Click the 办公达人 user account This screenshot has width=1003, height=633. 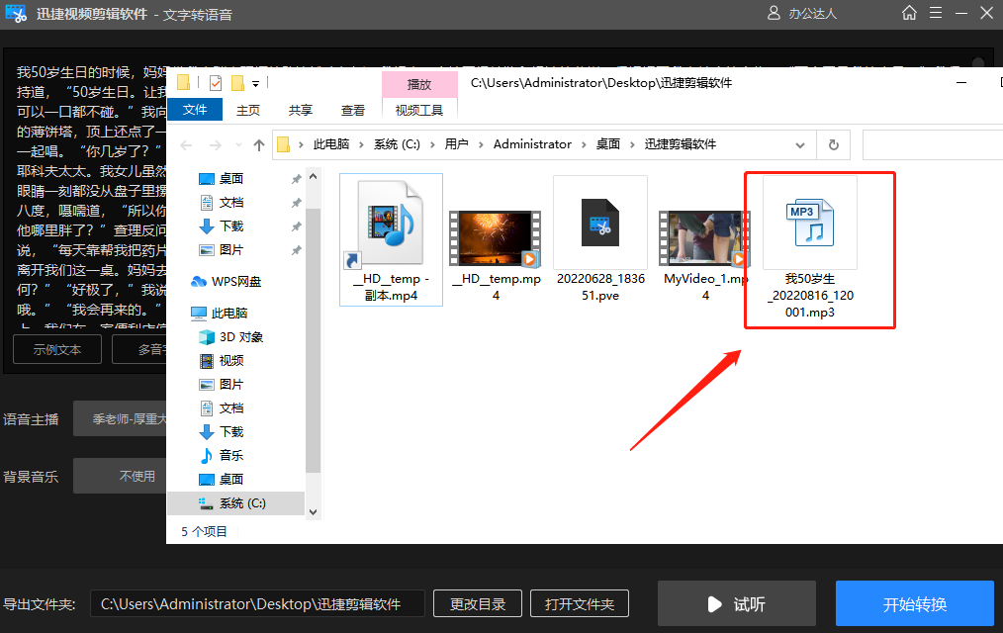[x=802, y=14]
